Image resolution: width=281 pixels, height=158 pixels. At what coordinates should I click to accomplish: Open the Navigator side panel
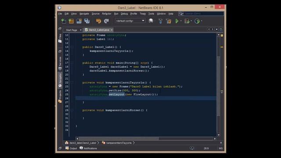(60, 80)
